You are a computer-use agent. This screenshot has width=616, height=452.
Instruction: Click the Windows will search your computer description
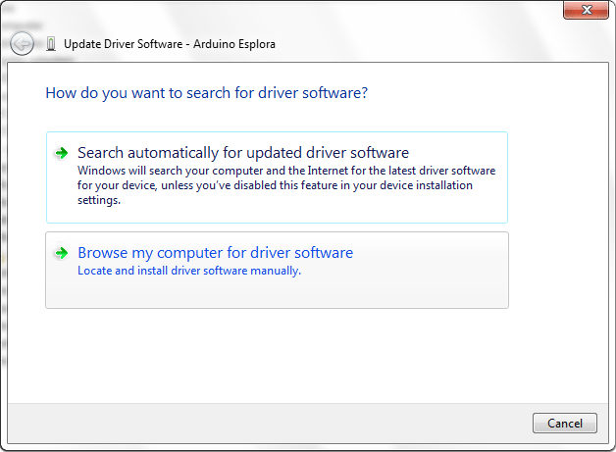[286, 171]
